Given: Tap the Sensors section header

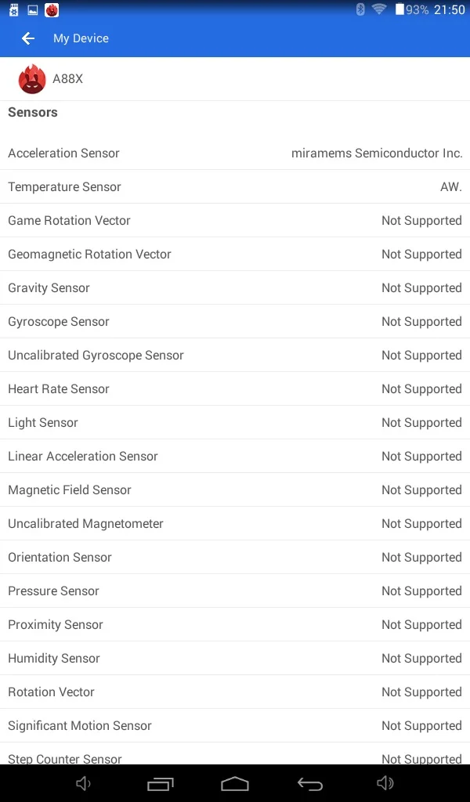Looking at the screenshot, I should 33,112.
